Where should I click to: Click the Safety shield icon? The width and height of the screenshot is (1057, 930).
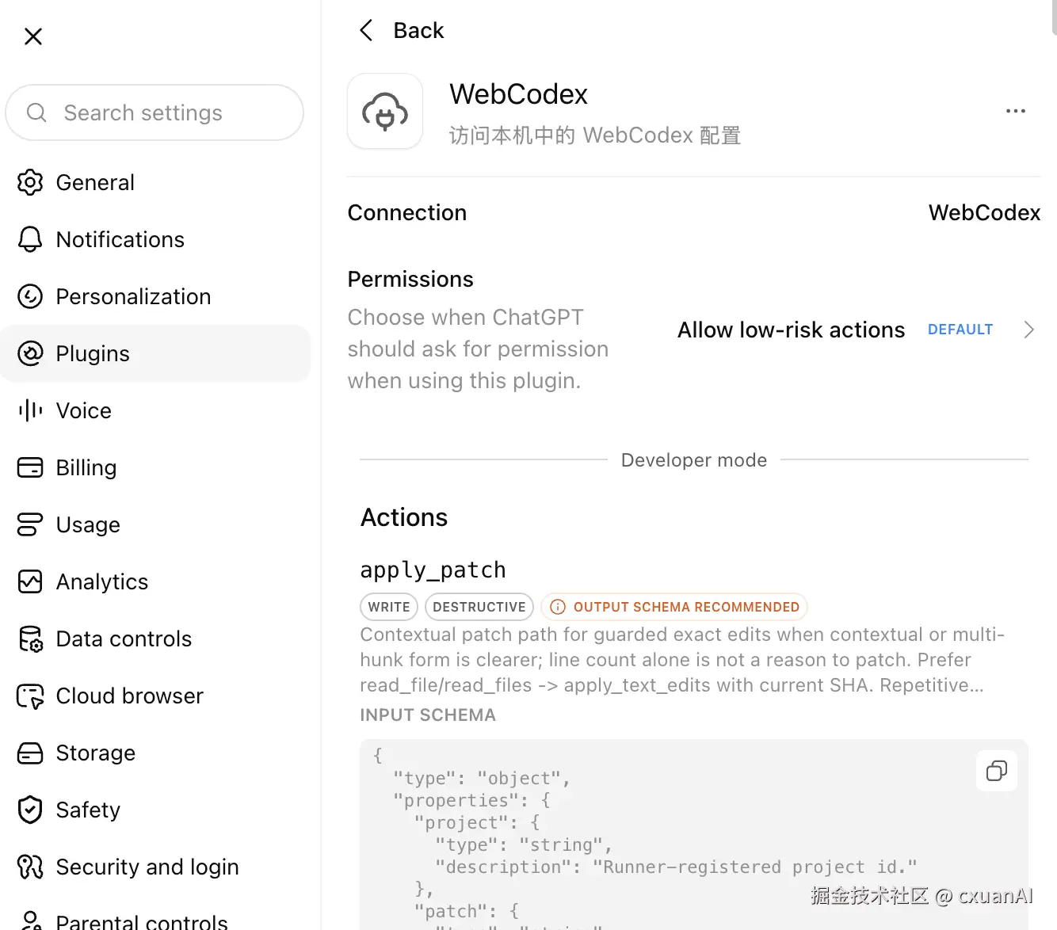pos(30,810)
